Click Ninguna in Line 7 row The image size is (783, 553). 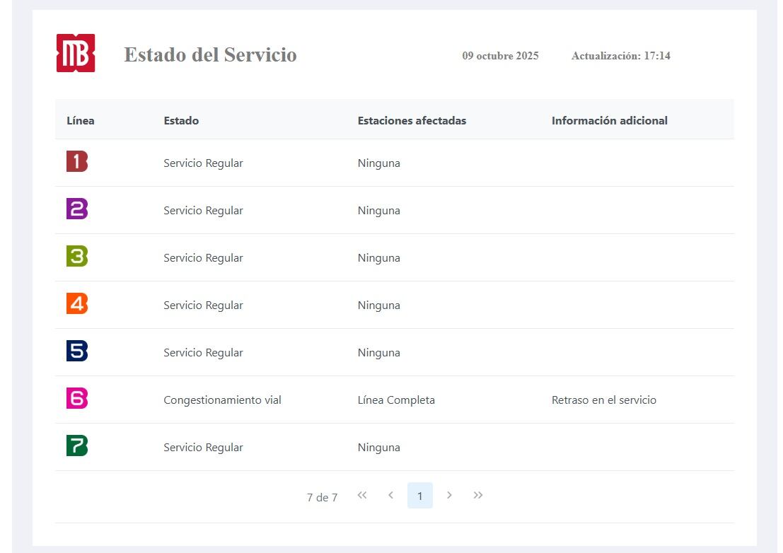(379, 448)
